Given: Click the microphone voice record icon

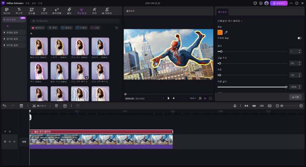Looking at the screenshot, I should [235, 105].
